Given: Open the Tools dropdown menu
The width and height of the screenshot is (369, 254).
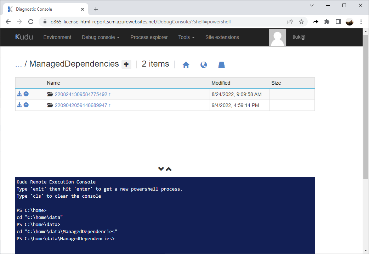Looking at the screenshot, I should (x=186, y=37).
